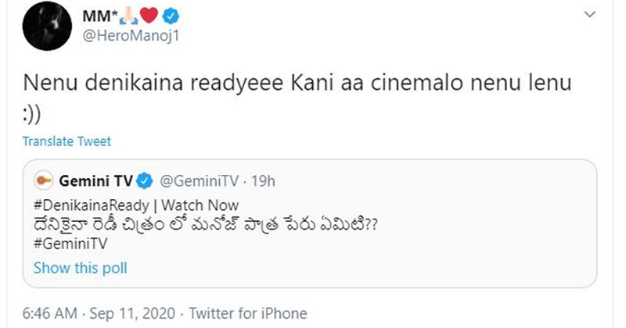
Task: Click Show this poll
Action: click(80, 268)
